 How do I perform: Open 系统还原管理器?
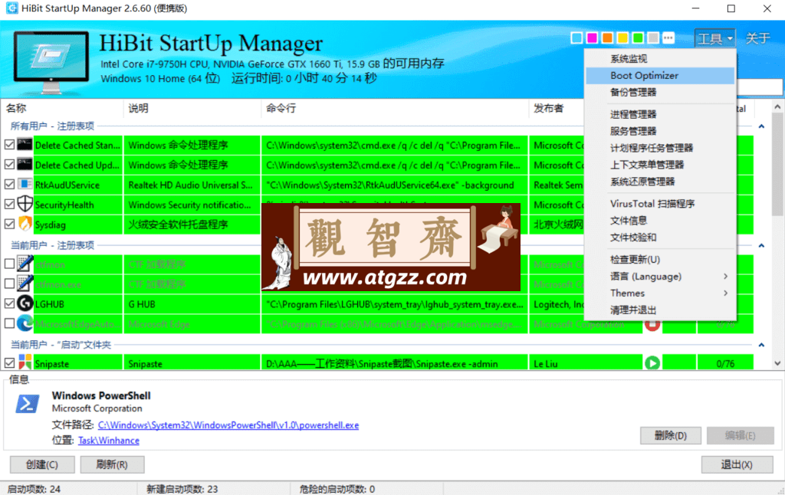660,181
